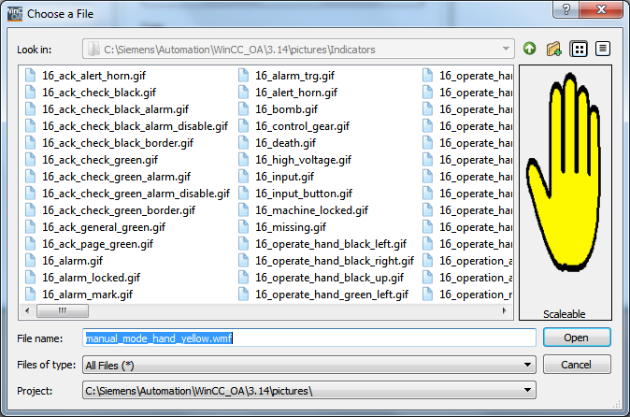This screenshot has height=417, width=630.
Task: Select 16_input_button.gif file
Action: 304,194
